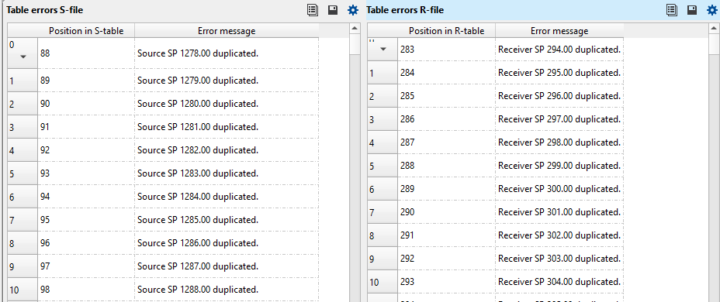Viewport: 720px width, 302px height.
Task: Select 'Receiver SP 297.00 duplicated.' message
Action: click(559, 119)
